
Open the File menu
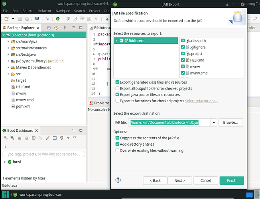tap(6, 11)
